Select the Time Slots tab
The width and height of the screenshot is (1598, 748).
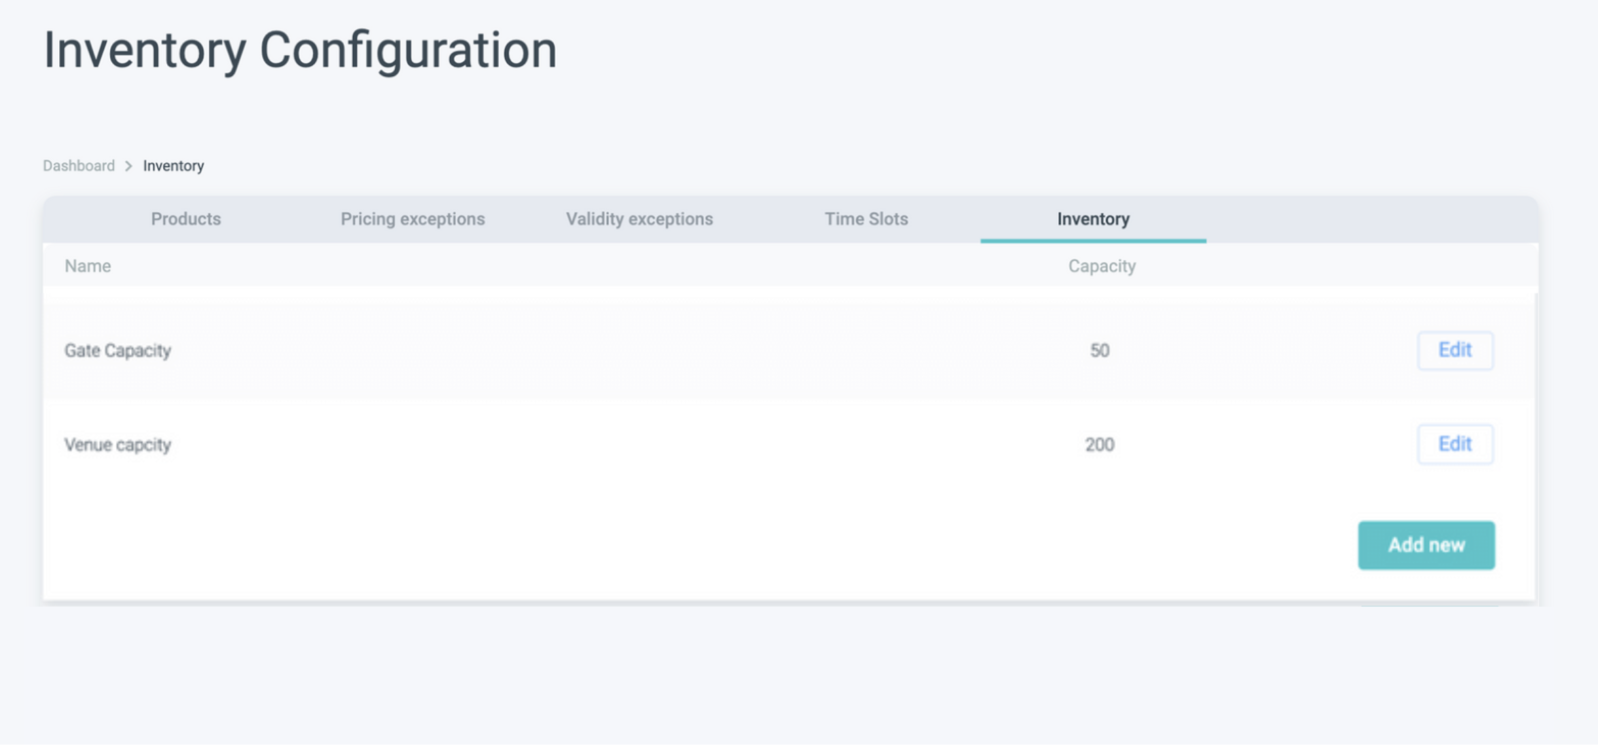point(866,219)
